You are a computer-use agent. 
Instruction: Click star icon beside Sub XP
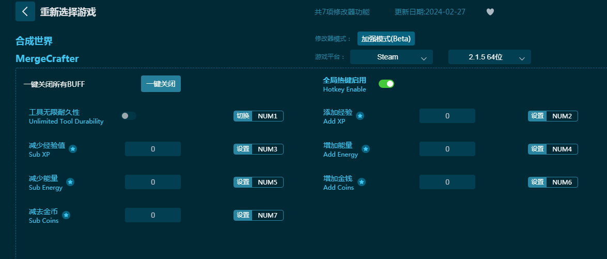point(73,149)
